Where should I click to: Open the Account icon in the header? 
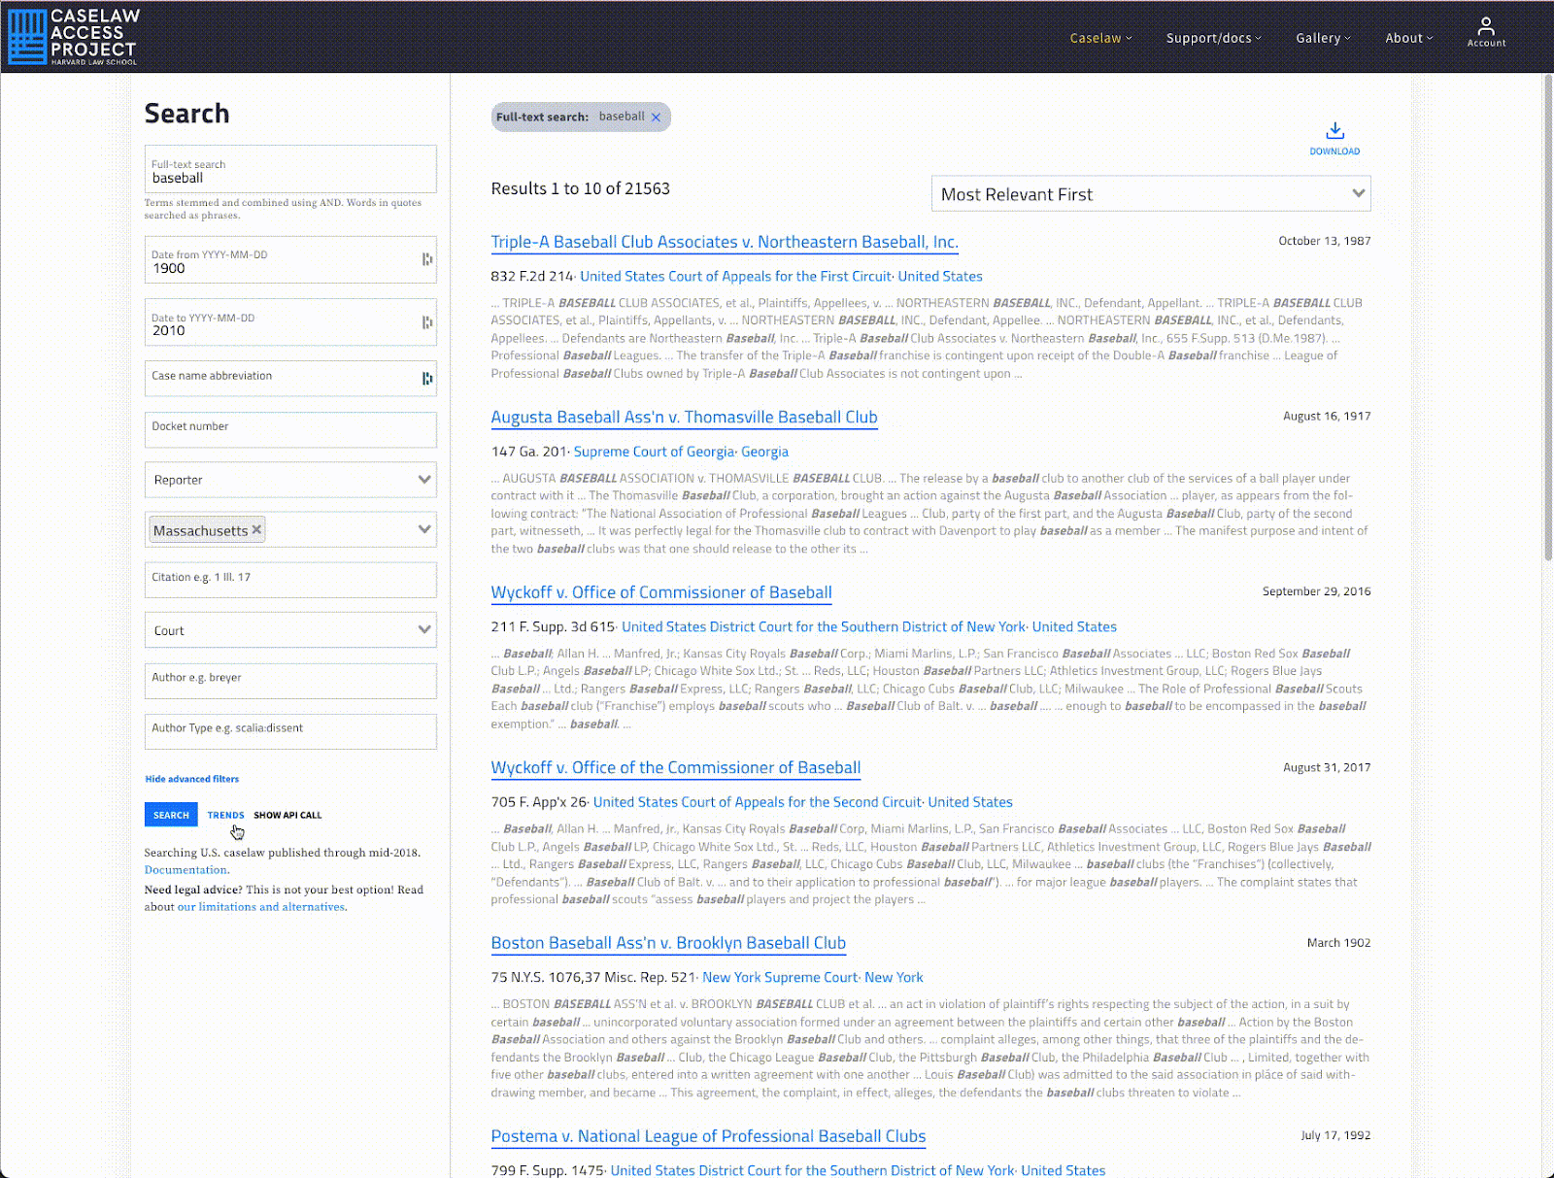(1486, 29)
